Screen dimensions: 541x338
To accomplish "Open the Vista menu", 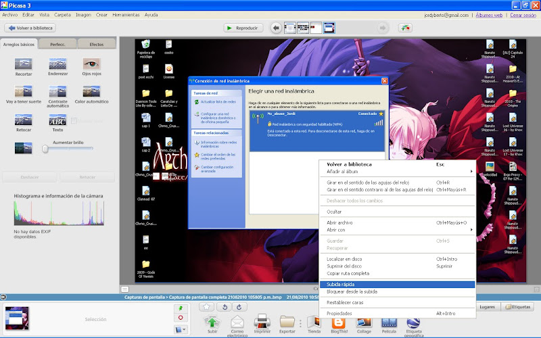I will (x=44, y=15).
